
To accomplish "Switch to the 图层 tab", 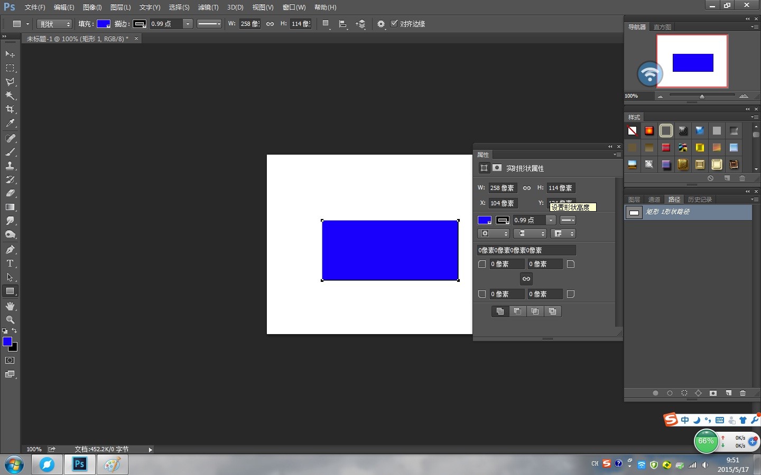I will click(x=634, y=199).
